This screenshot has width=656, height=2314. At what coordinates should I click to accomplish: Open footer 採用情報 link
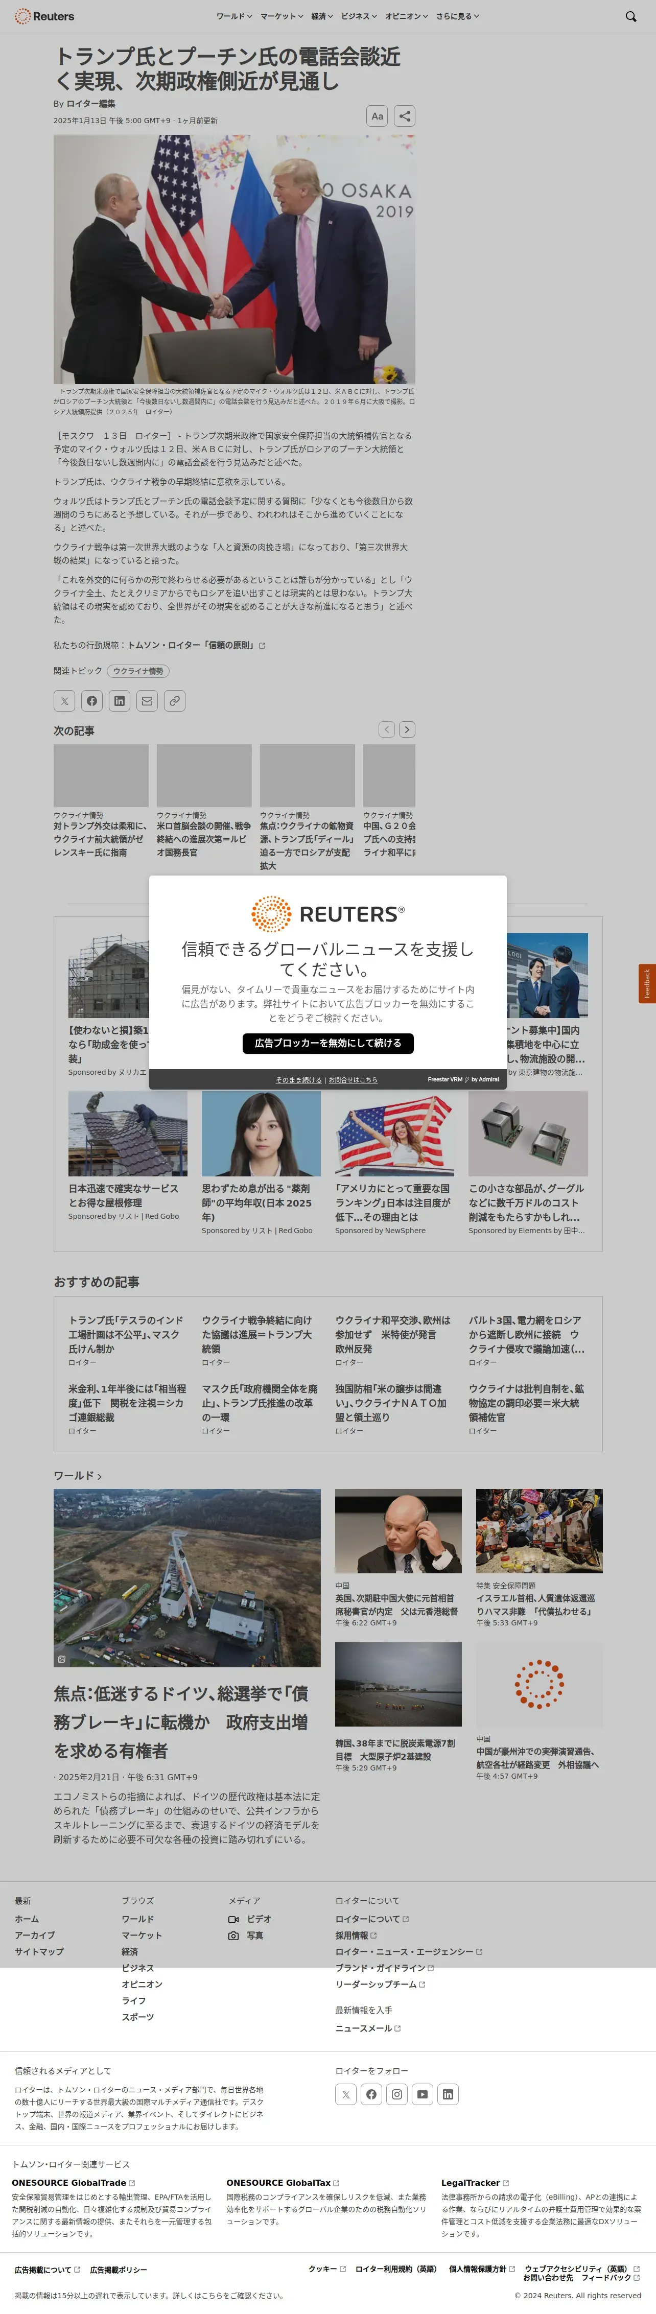pos(356,1935)
